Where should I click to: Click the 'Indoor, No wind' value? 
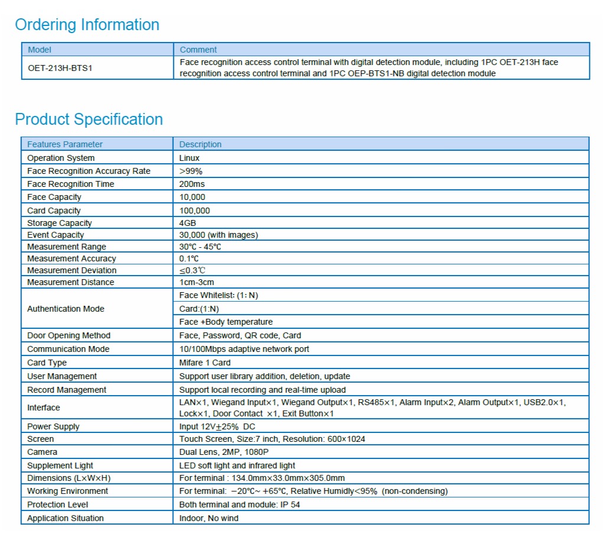tap(209, 518)
